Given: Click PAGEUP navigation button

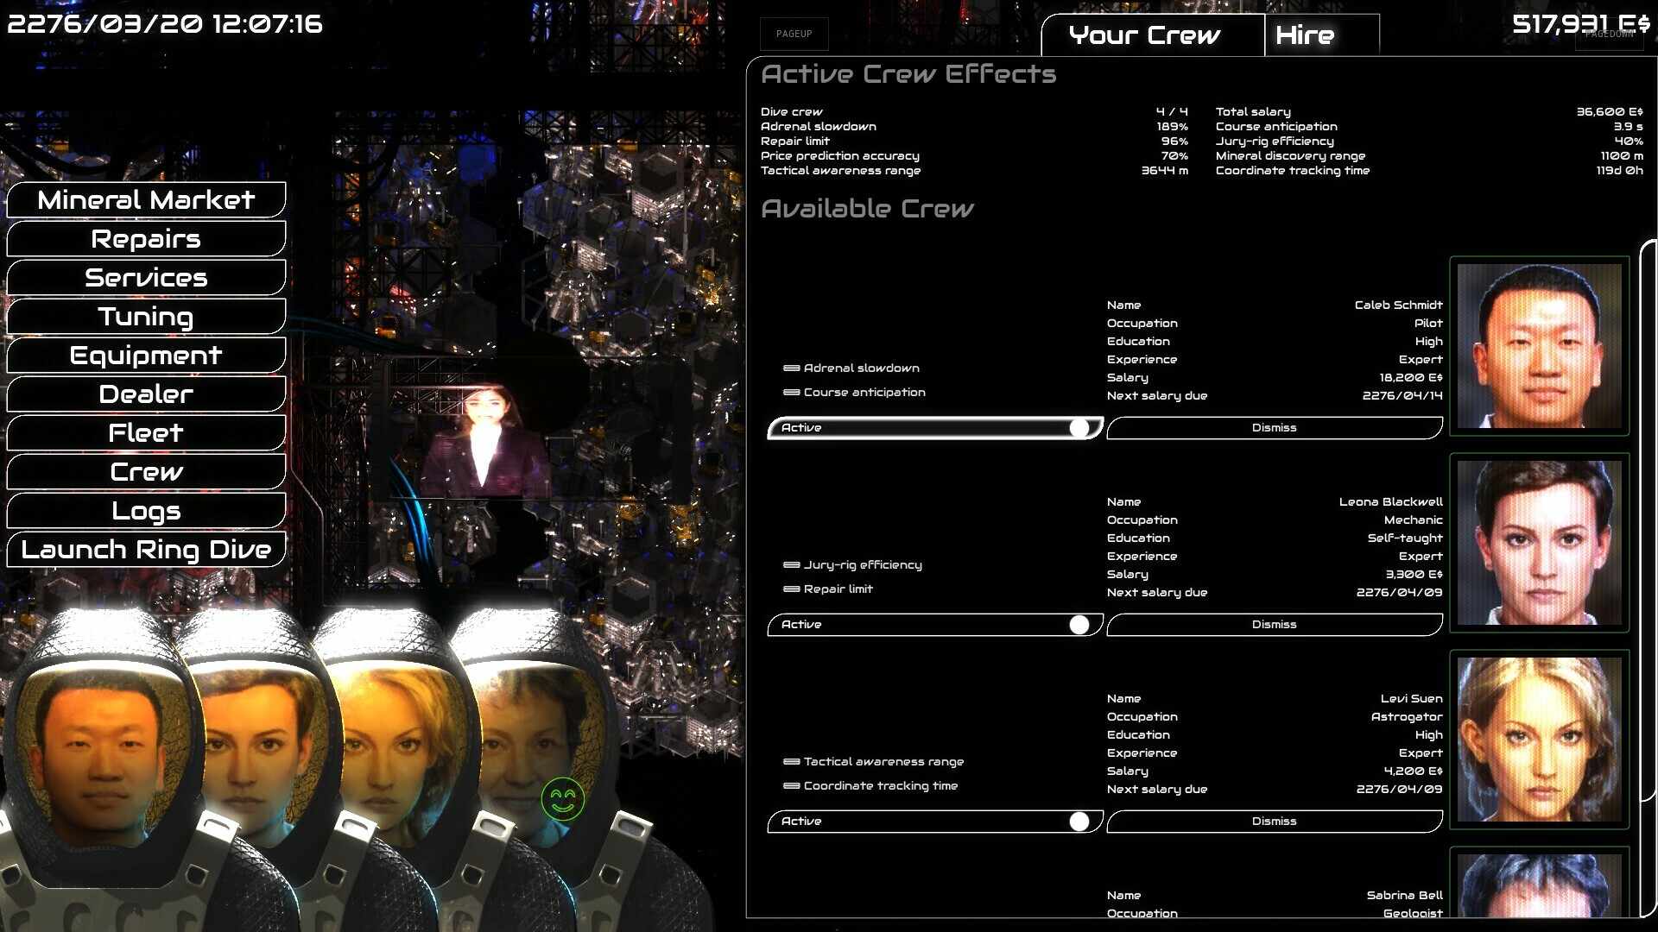Looking at the screenshot, I should [x=794, y=33].
